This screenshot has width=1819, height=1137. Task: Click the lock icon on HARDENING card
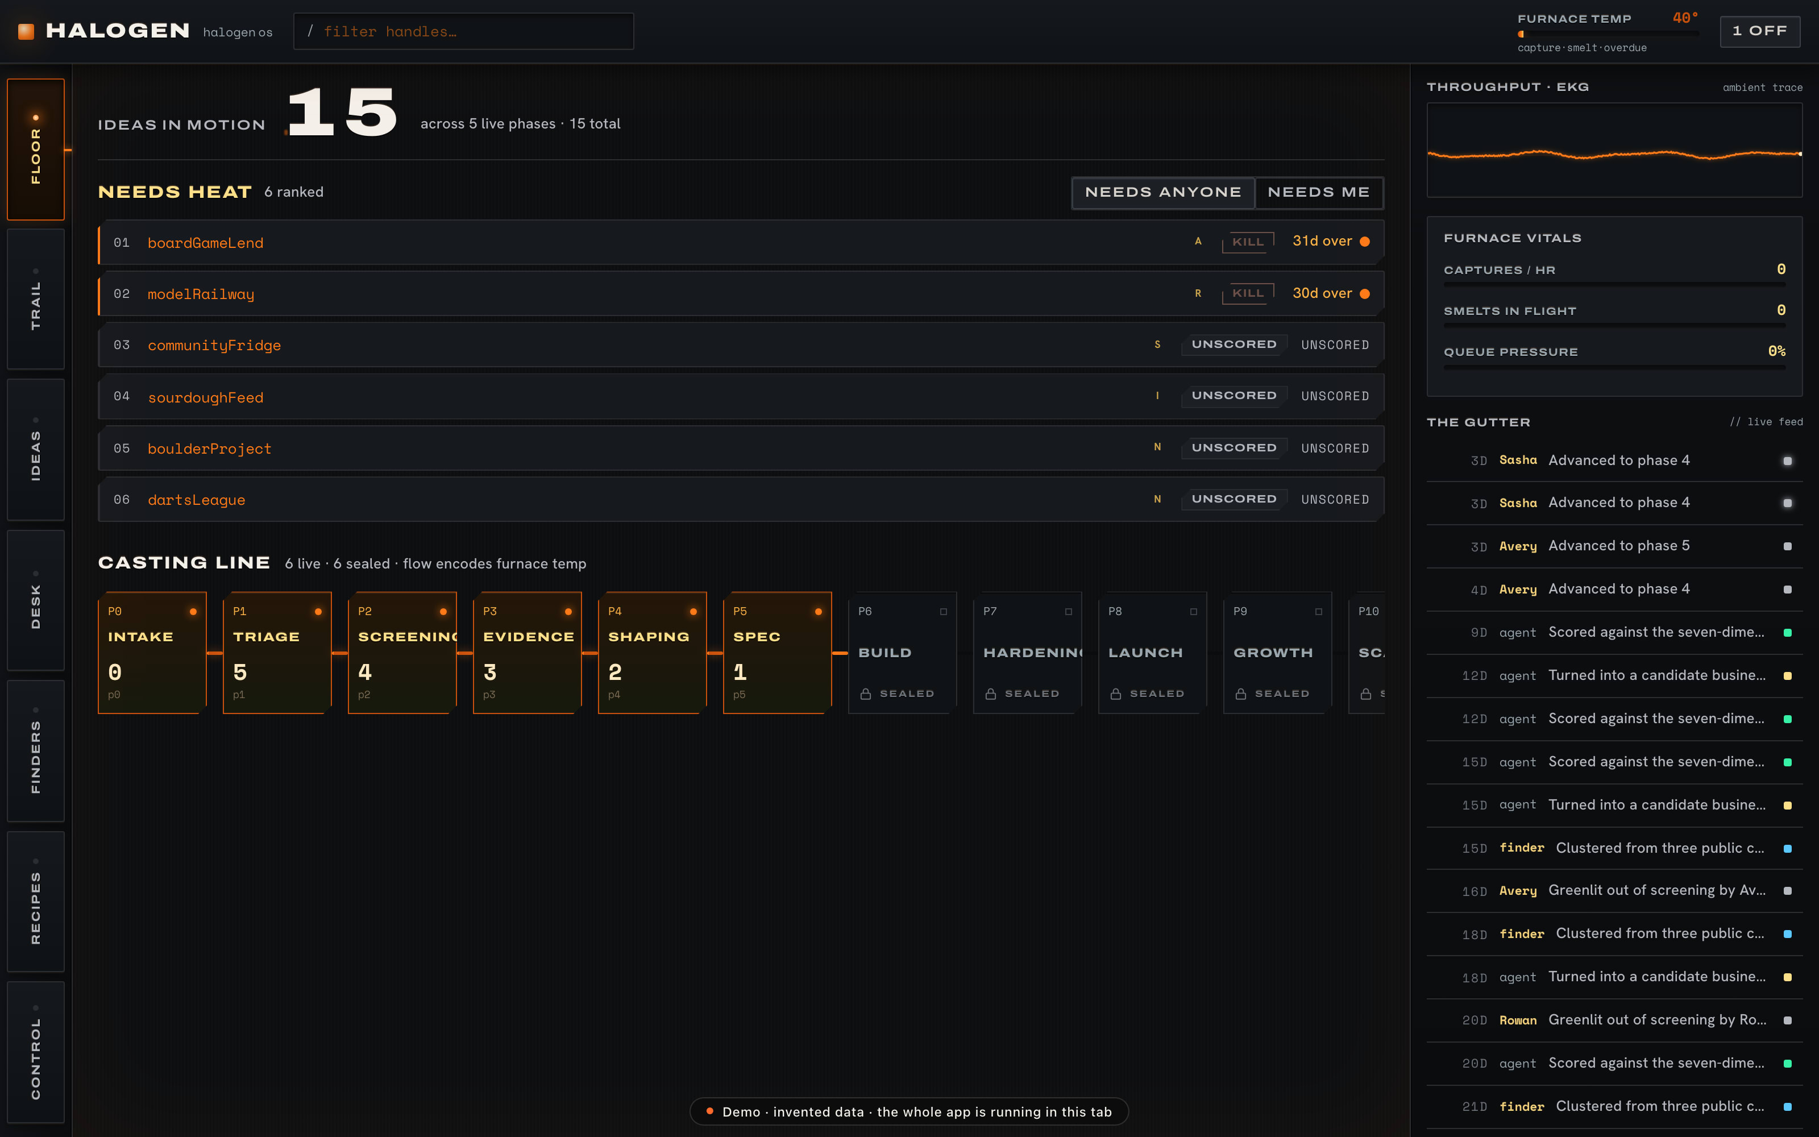(991, 694)
